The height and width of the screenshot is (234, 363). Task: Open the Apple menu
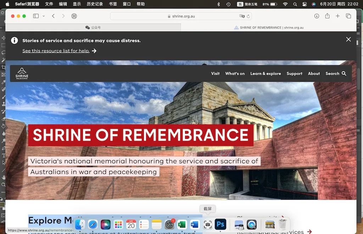pos(7,4)
